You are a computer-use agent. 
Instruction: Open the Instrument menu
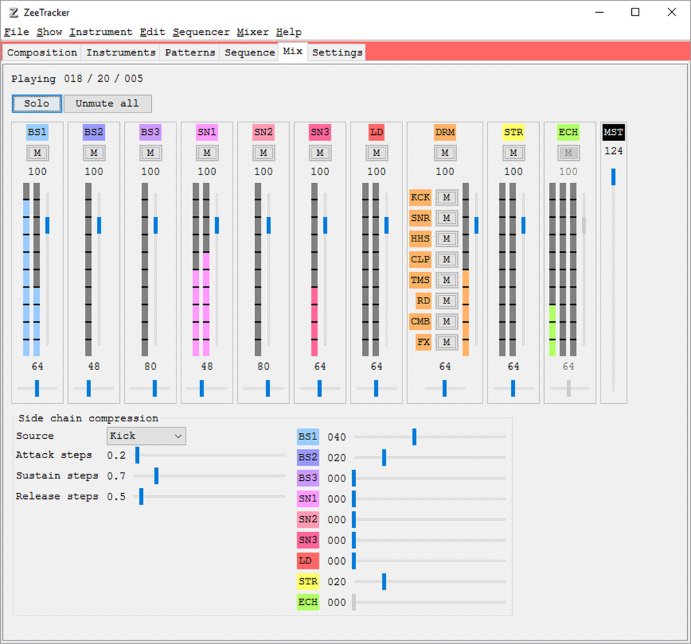click(101, 32)
